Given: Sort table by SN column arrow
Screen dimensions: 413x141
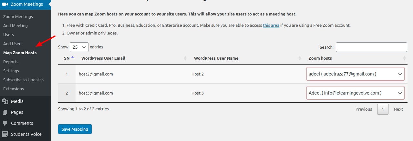Looking at the screenshot, I should (x=72, y=57).
